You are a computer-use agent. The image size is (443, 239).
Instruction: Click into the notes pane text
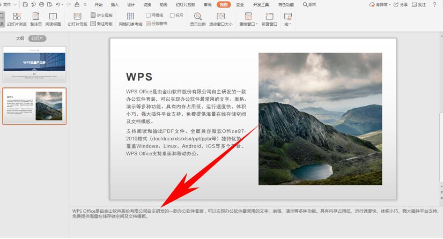[256, 214]
